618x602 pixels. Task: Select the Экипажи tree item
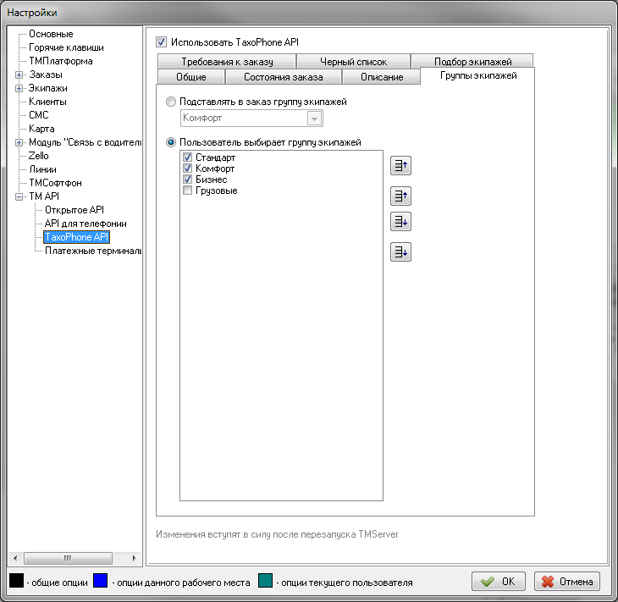point(47,88)
